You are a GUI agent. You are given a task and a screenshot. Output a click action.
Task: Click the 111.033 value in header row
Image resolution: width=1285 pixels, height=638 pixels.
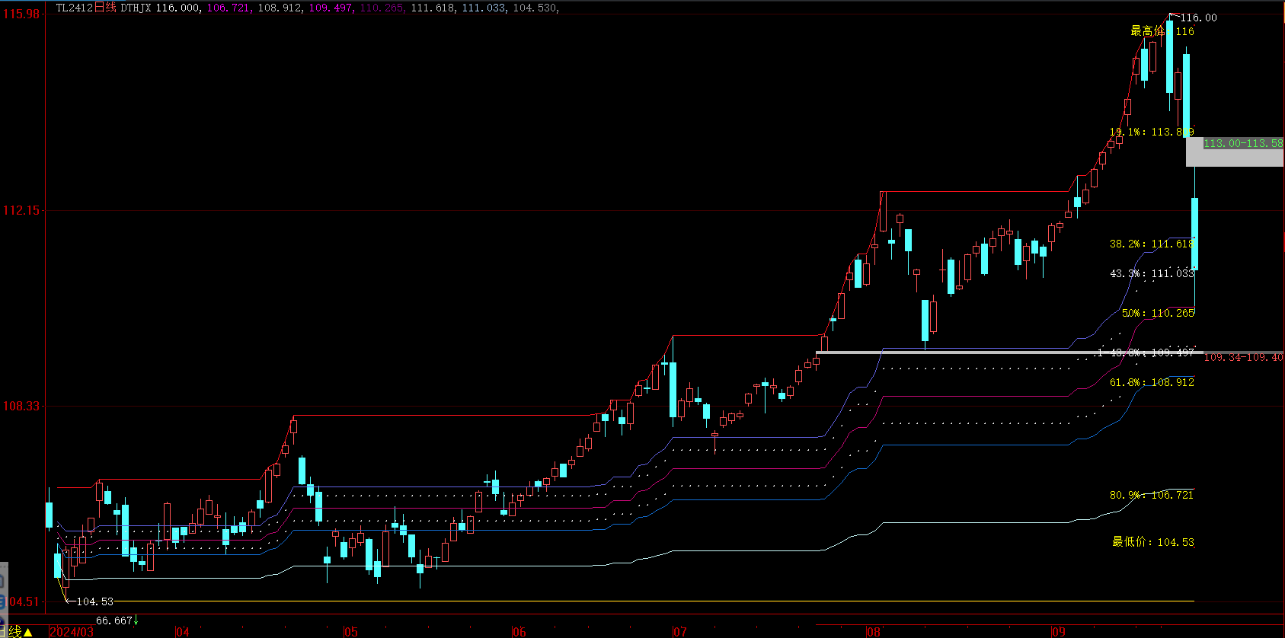point(484,8)
